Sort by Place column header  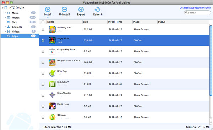[145, 22]
